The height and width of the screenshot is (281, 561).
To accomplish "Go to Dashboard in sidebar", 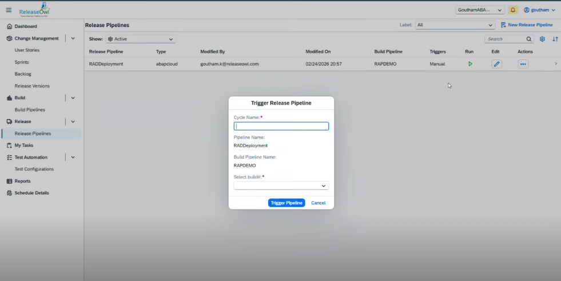I will (x=25, y=26).
